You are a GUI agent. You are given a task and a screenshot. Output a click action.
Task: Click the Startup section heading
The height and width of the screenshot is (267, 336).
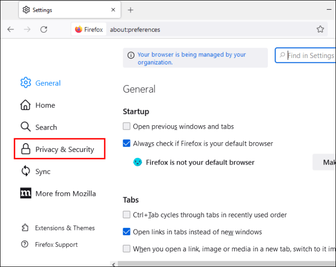coord(136,112)
